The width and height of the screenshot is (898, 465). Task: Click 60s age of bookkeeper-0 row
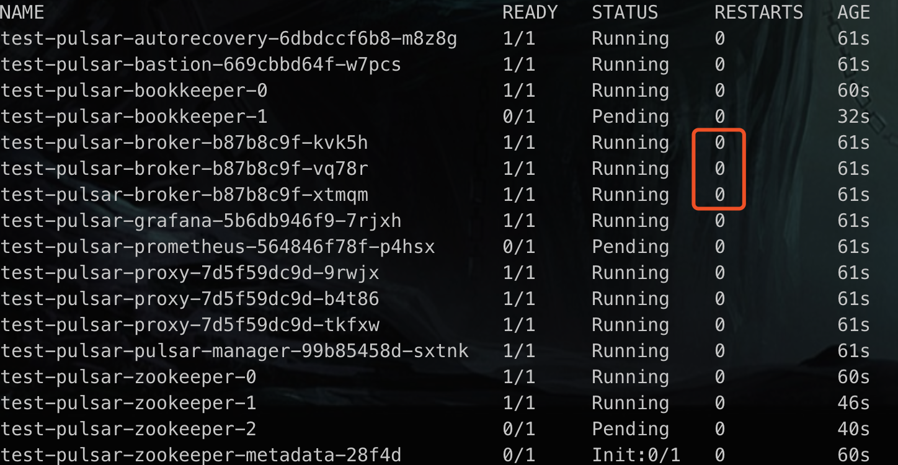click(x=853, y=91)
